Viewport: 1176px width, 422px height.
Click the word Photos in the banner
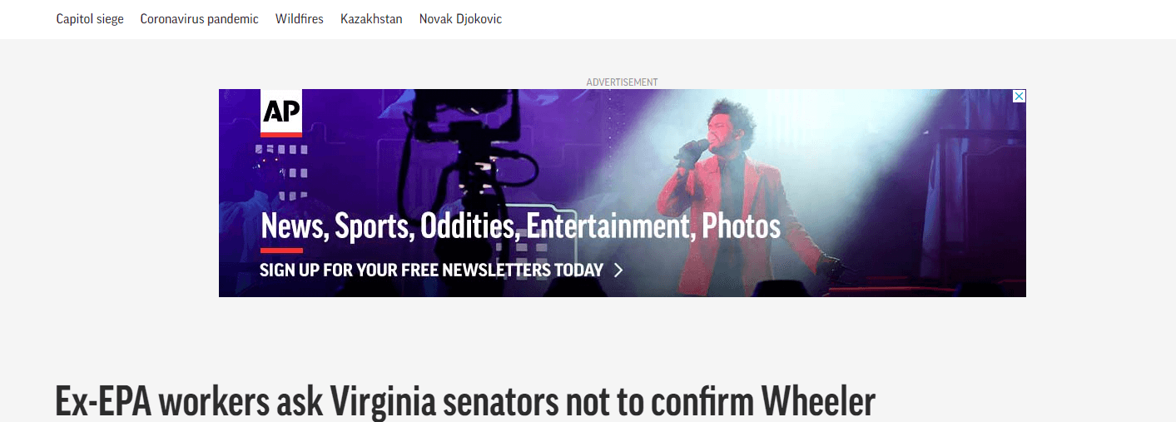coord(741,226)
